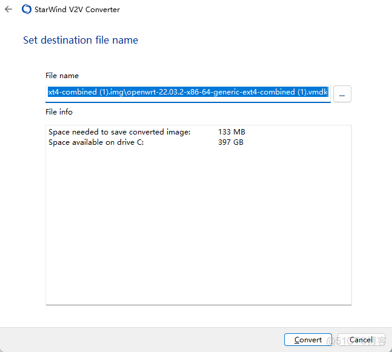Click the 'StarWind V2V Converter' title text

(x=78, y=10)
